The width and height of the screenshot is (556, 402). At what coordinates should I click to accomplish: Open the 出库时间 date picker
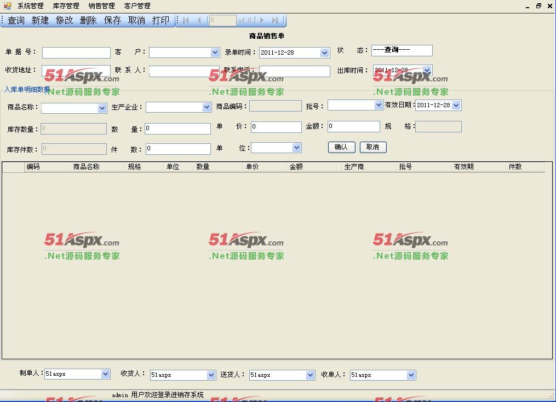point(427,70)
